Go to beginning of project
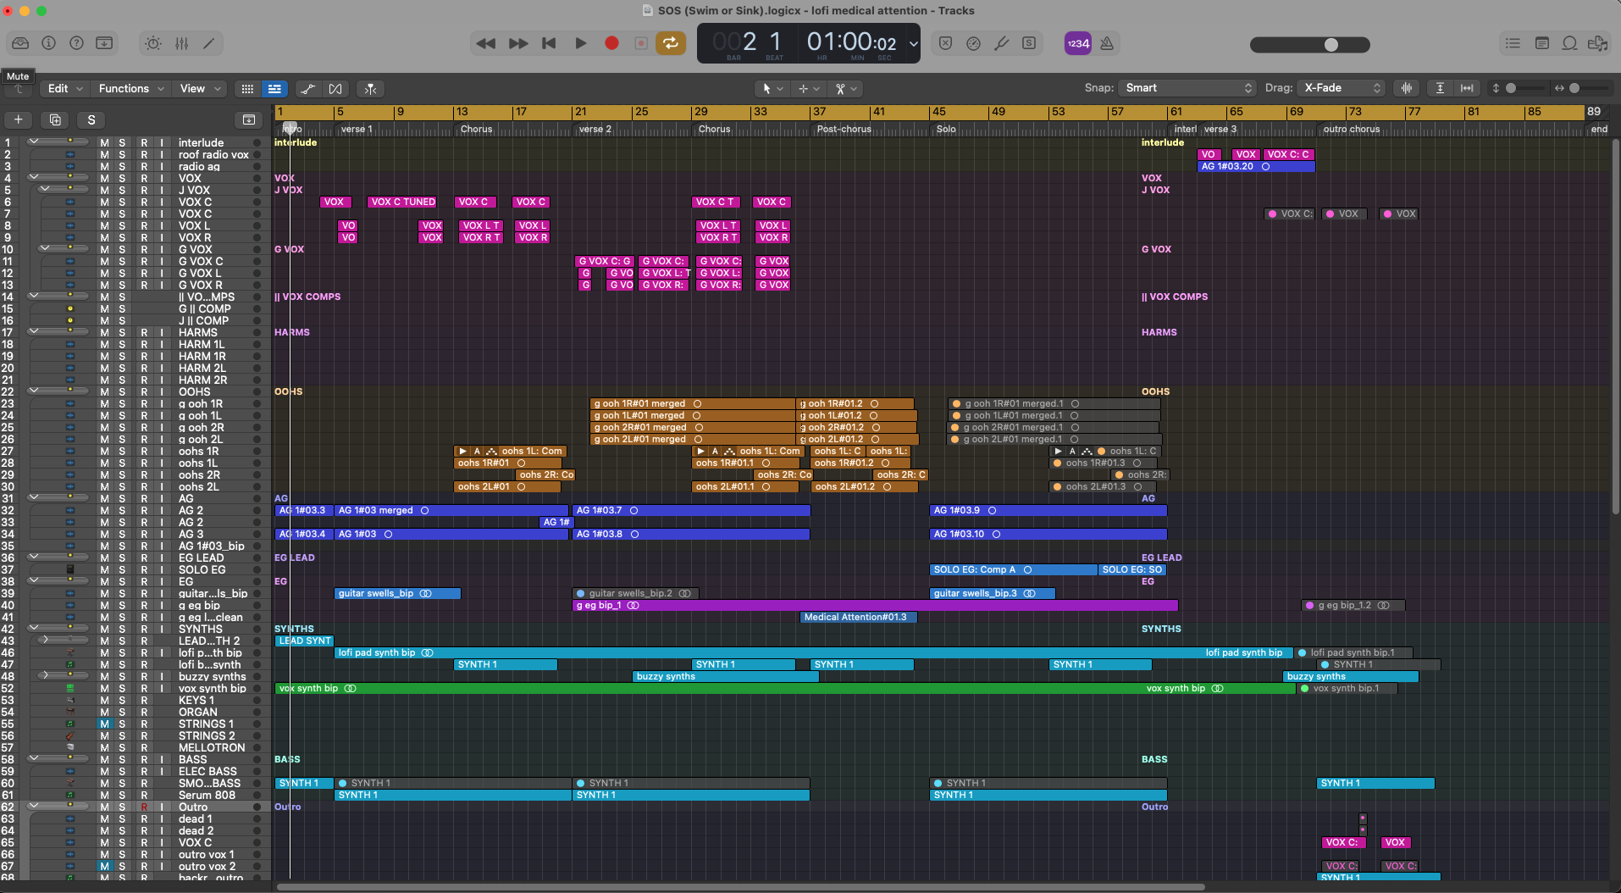This screenshot has width=1621, height=893. point(549,43)
